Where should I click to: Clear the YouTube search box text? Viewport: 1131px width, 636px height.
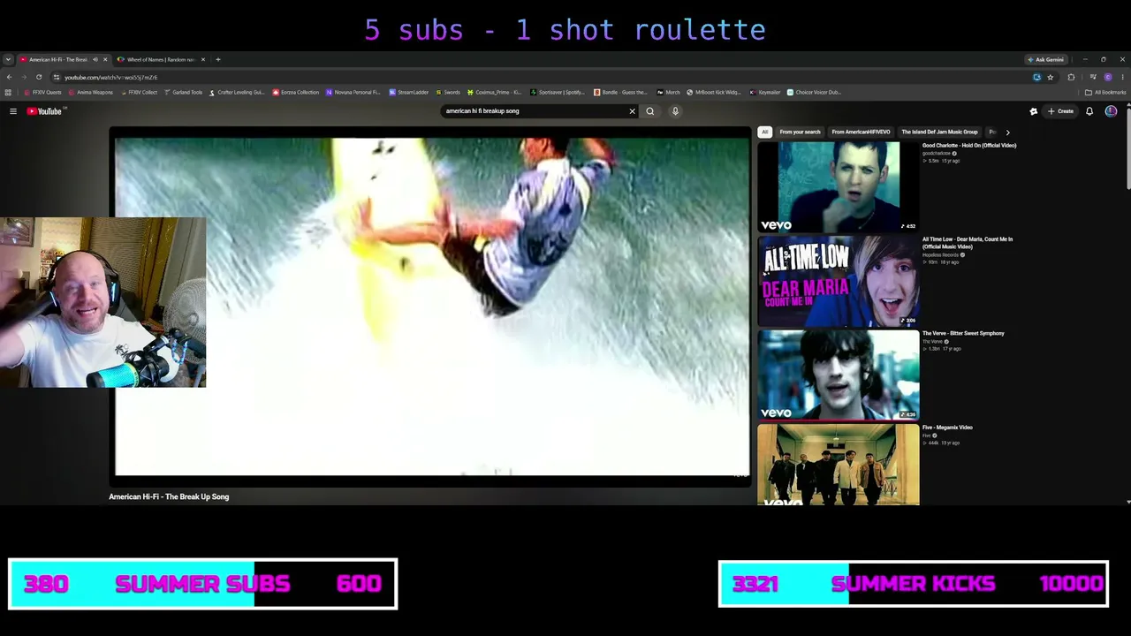coord(632,111)
